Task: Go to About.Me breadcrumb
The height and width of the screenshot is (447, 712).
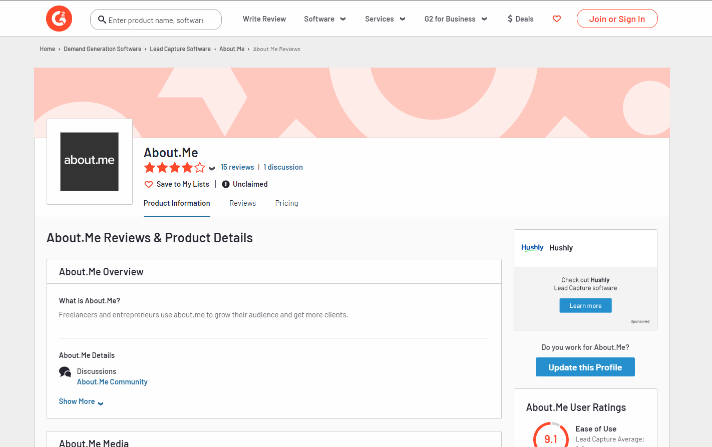Action: (x=232, y=49)
